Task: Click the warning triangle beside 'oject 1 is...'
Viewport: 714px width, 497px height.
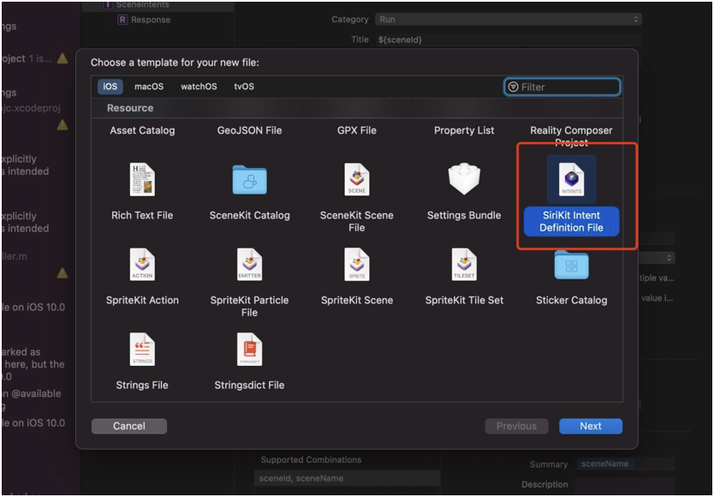Action: point(62,58)
